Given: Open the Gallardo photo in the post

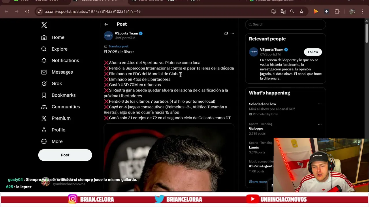Looking at the screenshot, I should tap(169, 158).
